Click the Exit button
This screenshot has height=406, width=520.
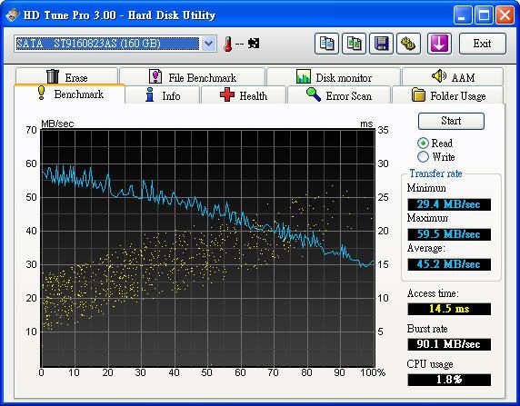point(483,44)
